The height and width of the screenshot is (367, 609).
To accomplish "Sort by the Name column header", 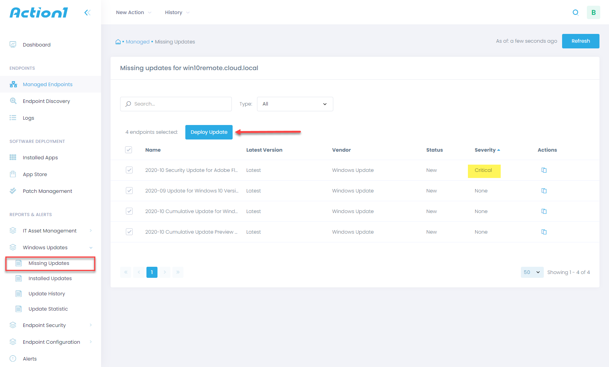I will pos(153,150).
